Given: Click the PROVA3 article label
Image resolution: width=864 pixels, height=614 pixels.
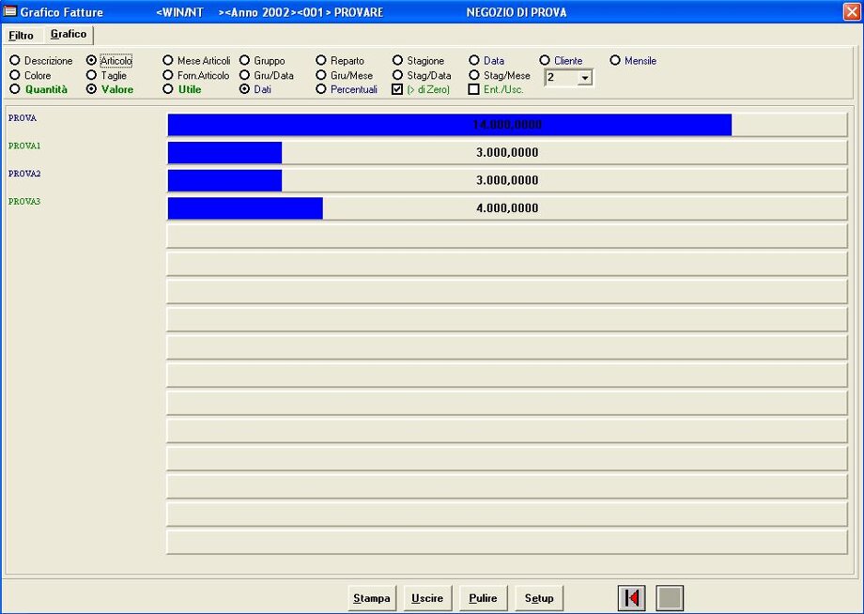Looking at the screenshot, I should coord(24,202).
